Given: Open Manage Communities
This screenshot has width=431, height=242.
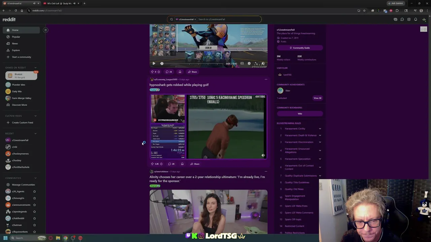Looking at the screenshot, I should (x=21, y=185).
